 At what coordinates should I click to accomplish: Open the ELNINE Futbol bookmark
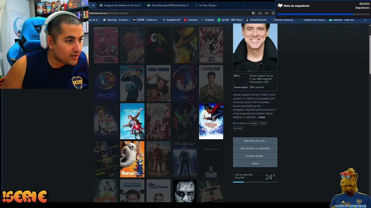tap(146, 20)
